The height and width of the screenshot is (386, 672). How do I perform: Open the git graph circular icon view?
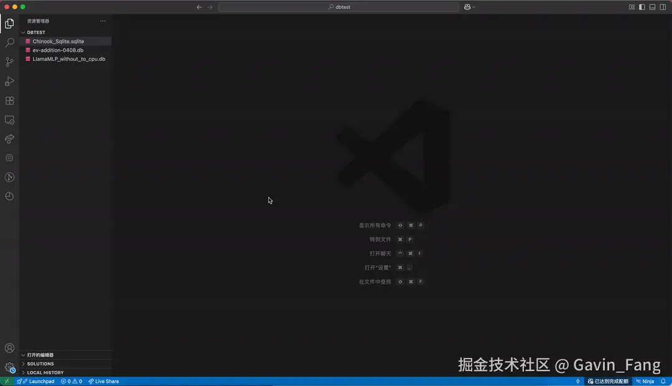point(9,177)
